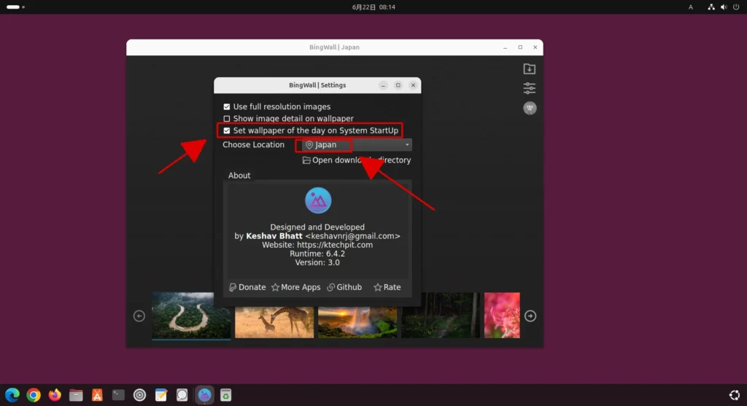Close the BingWall Settings dialog
747x406 pixels.
click(x=413, y=85)
